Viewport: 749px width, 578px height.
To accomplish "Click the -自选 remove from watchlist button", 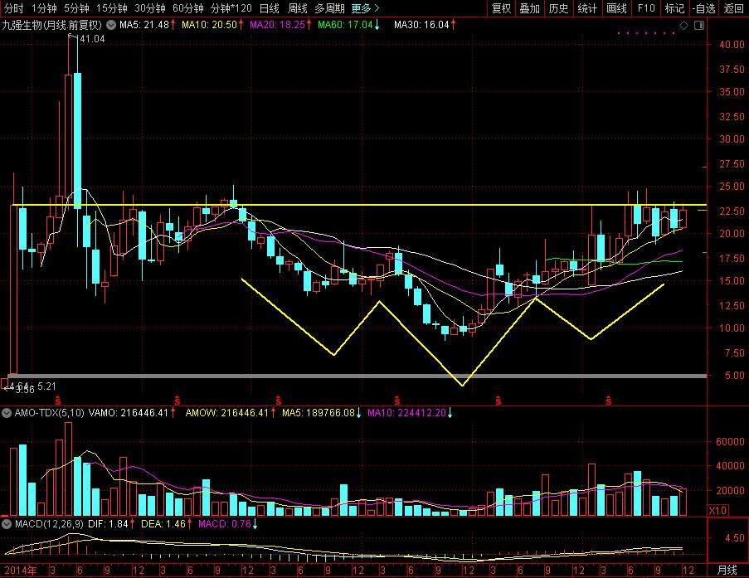I will [703, 8].
